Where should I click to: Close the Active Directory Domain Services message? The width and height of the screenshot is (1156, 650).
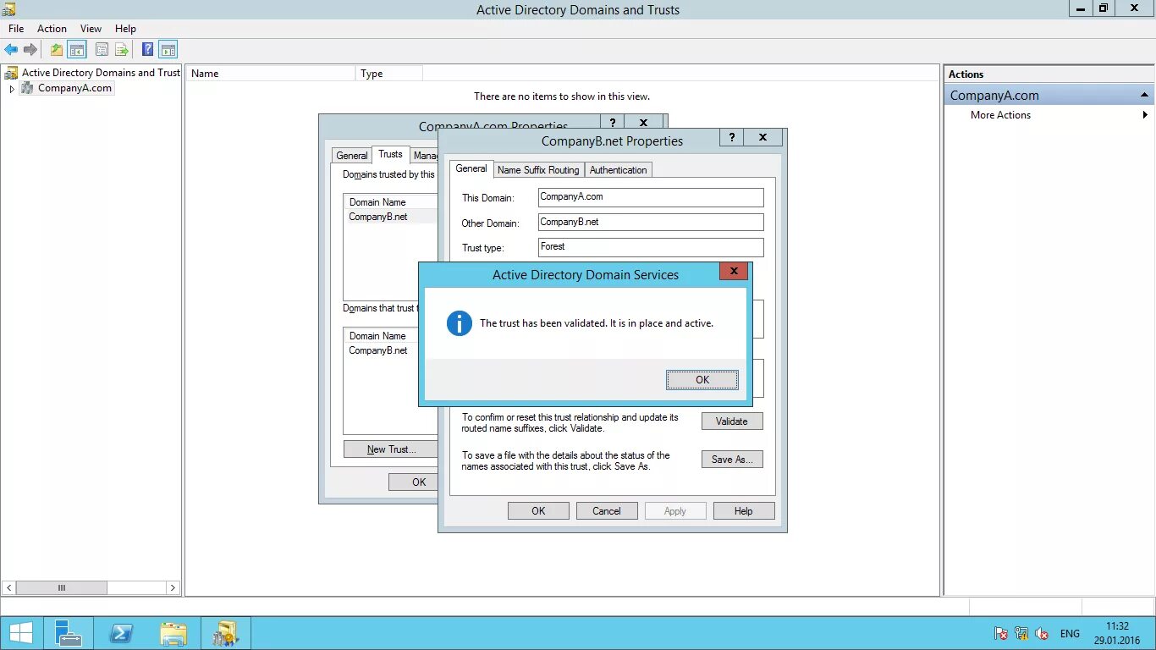click(734, 272)
